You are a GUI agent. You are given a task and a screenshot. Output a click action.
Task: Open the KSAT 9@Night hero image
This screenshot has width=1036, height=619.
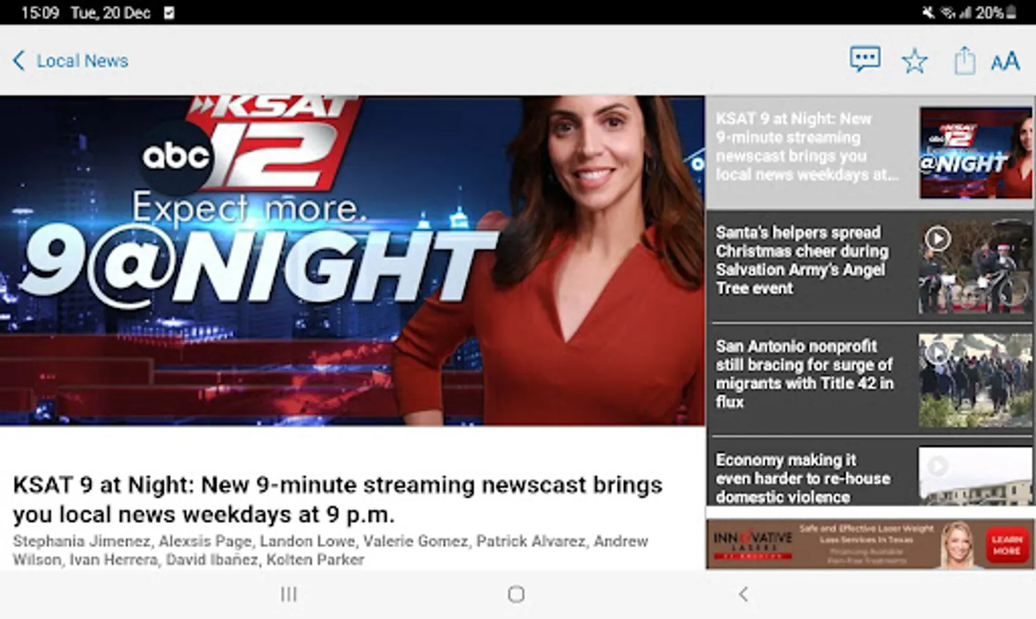click(352, 261)
